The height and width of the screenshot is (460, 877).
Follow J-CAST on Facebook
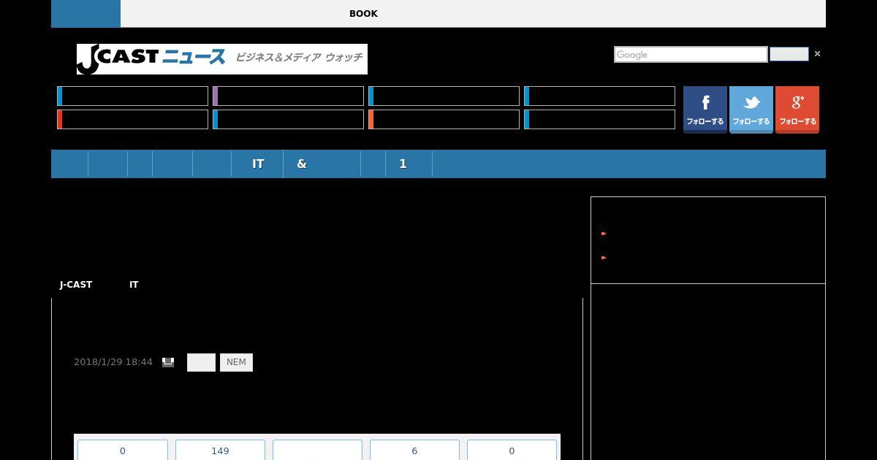705,110
